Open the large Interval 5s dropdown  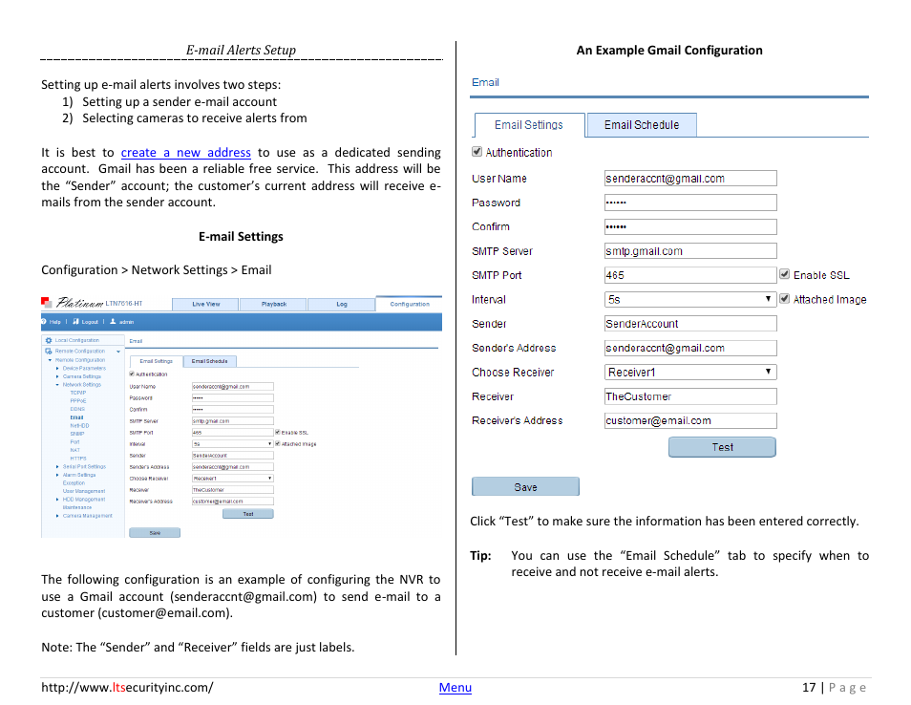point(690,299)
